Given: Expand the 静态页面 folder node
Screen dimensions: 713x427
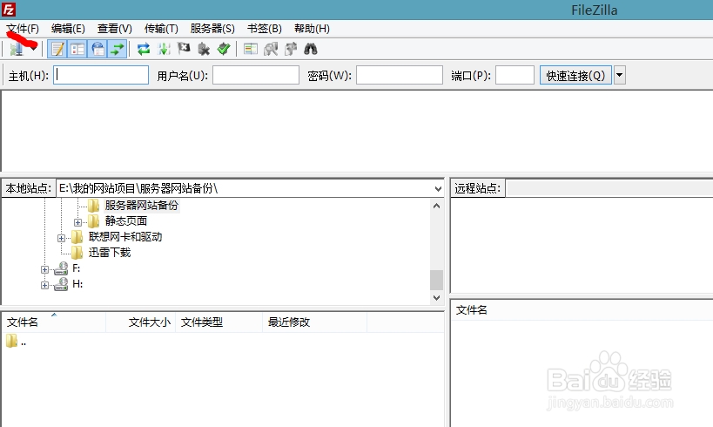Looking at the screenshot, I should coord(77,222).
